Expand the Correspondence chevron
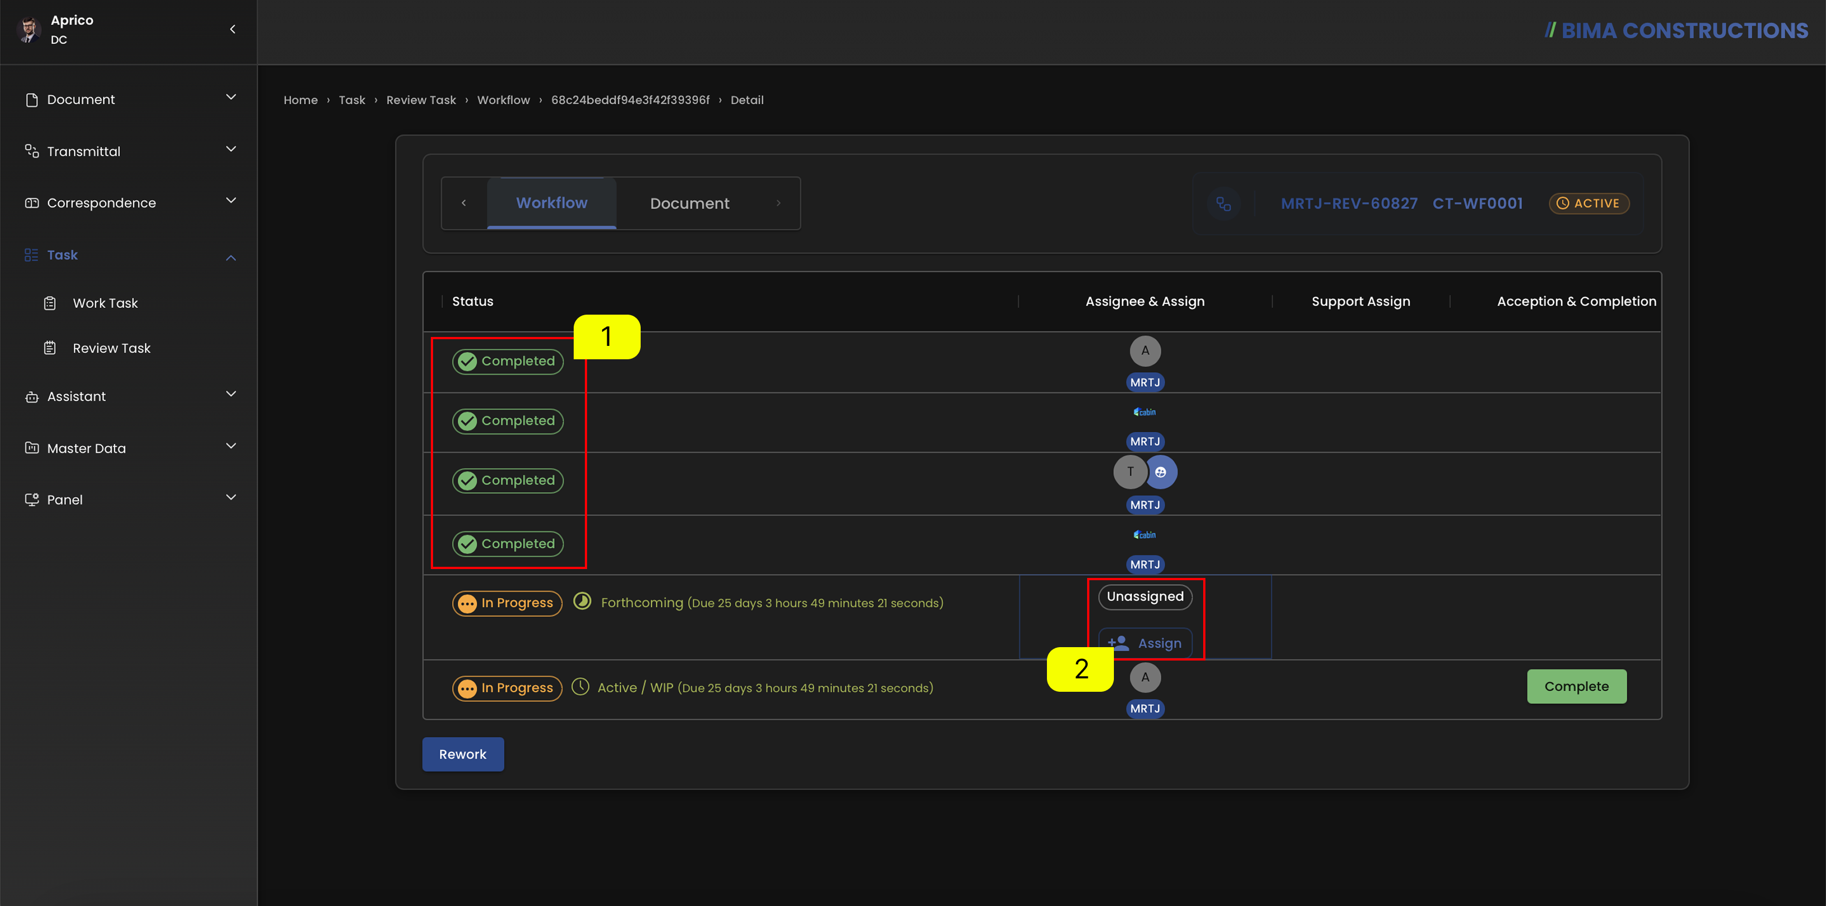The height and width of the screenshot is (906, 1826). [x=231, y=200]
